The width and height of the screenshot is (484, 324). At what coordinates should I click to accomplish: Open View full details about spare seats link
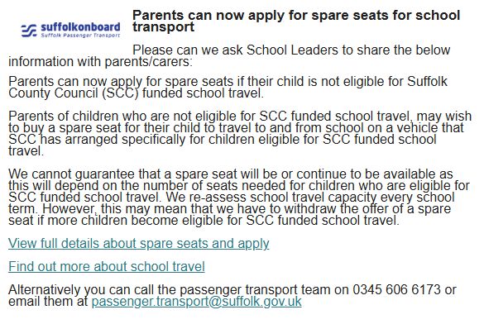click(x=139, y=244)
